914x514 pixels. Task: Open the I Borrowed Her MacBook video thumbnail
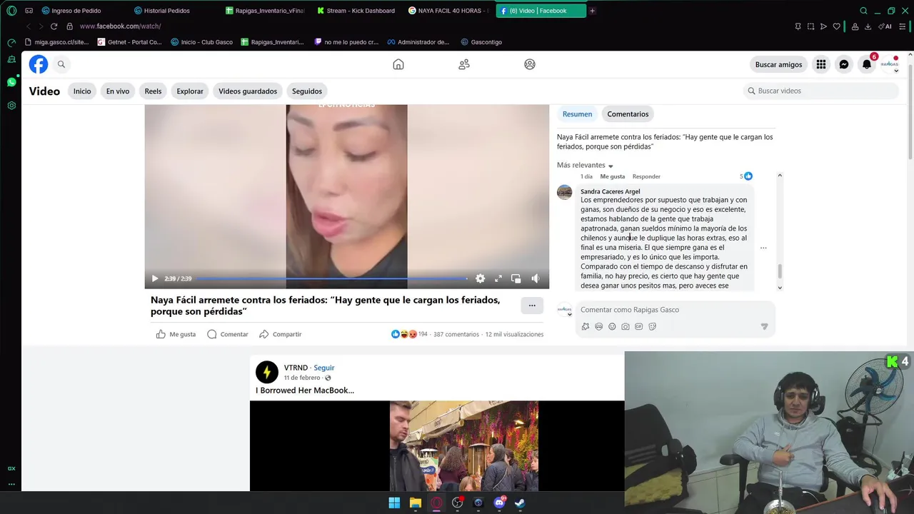click(x=437, y=445)
